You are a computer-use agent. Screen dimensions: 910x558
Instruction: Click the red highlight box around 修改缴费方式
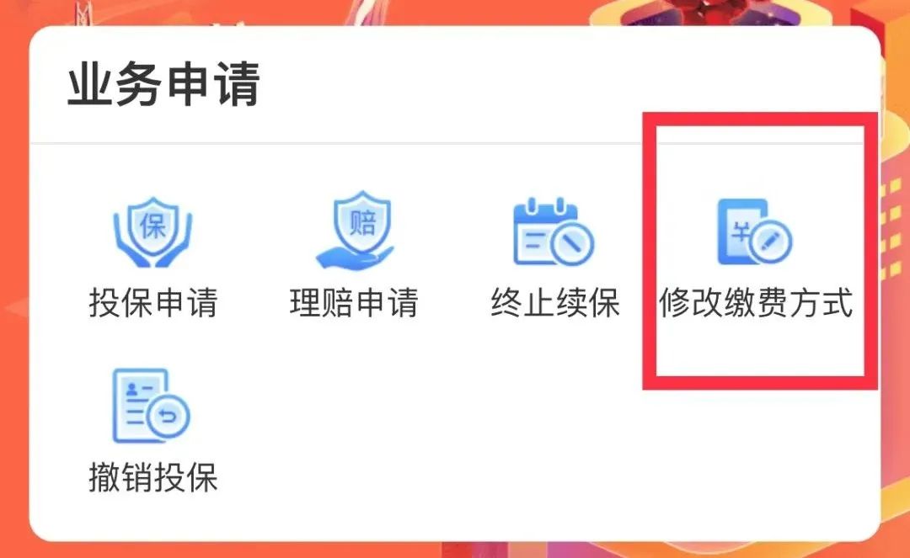pyautogui.click(x=760, y=251)
